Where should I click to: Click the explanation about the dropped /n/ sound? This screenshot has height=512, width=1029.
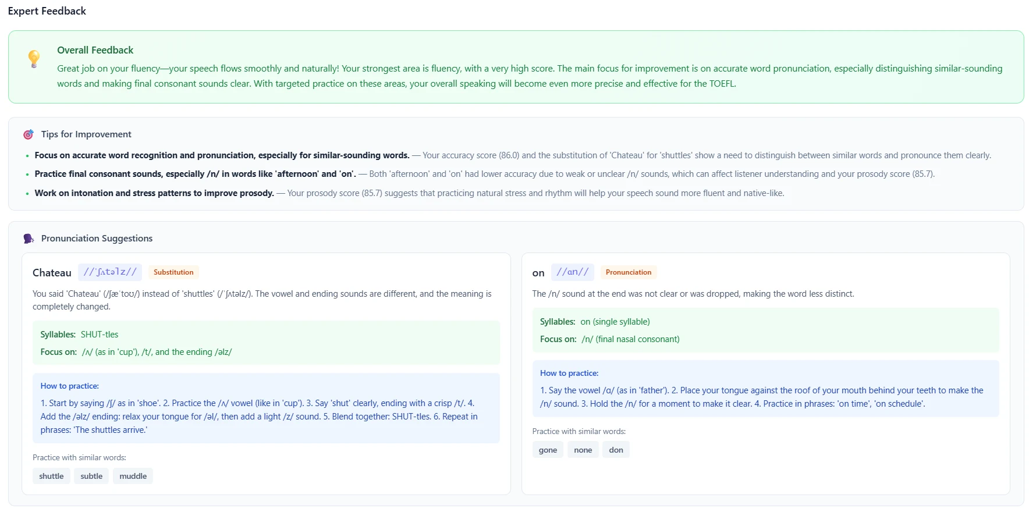693,294
